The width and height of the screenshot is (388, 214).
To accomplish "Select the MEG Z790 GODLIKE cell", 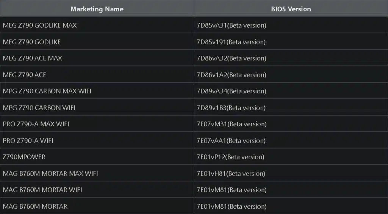I will pyautogui.click(x=32, y=42).
